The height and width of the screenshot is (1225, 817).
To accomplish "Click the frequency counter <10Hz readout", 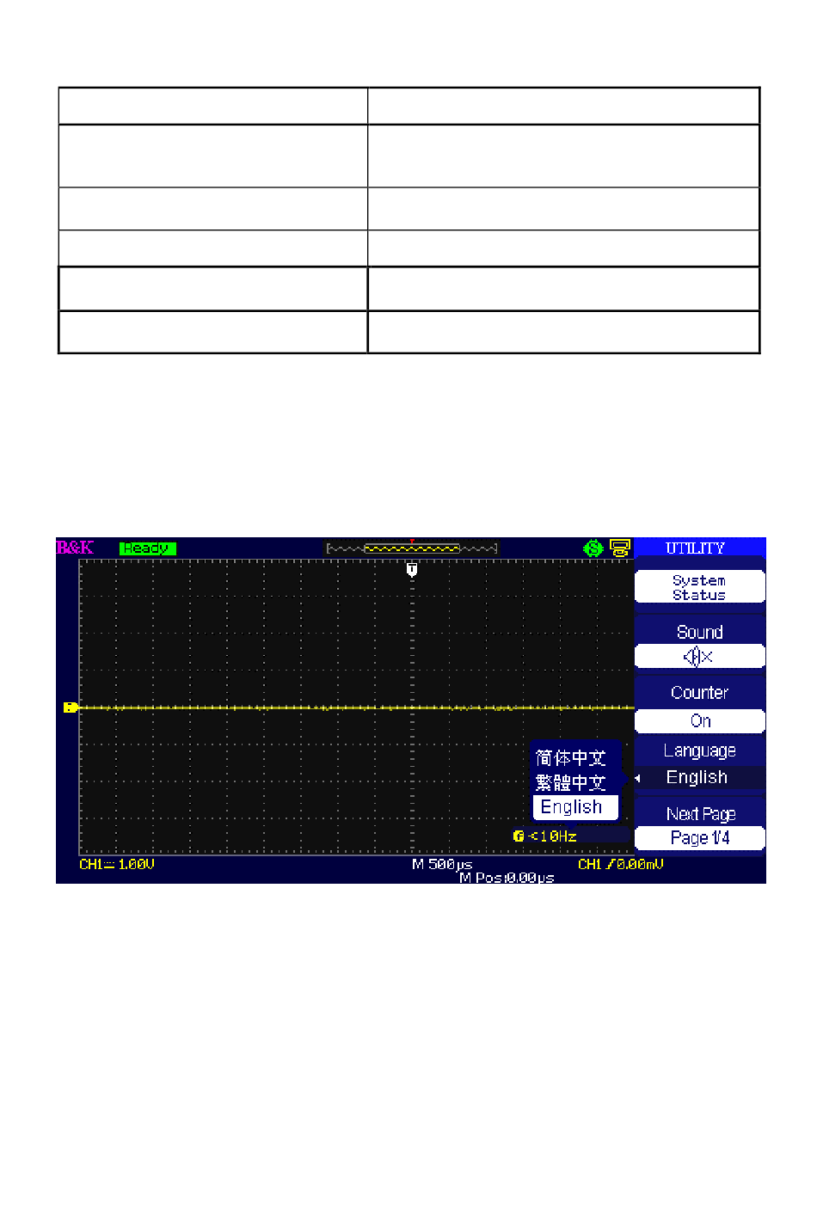I will click(x=552, y=836).
